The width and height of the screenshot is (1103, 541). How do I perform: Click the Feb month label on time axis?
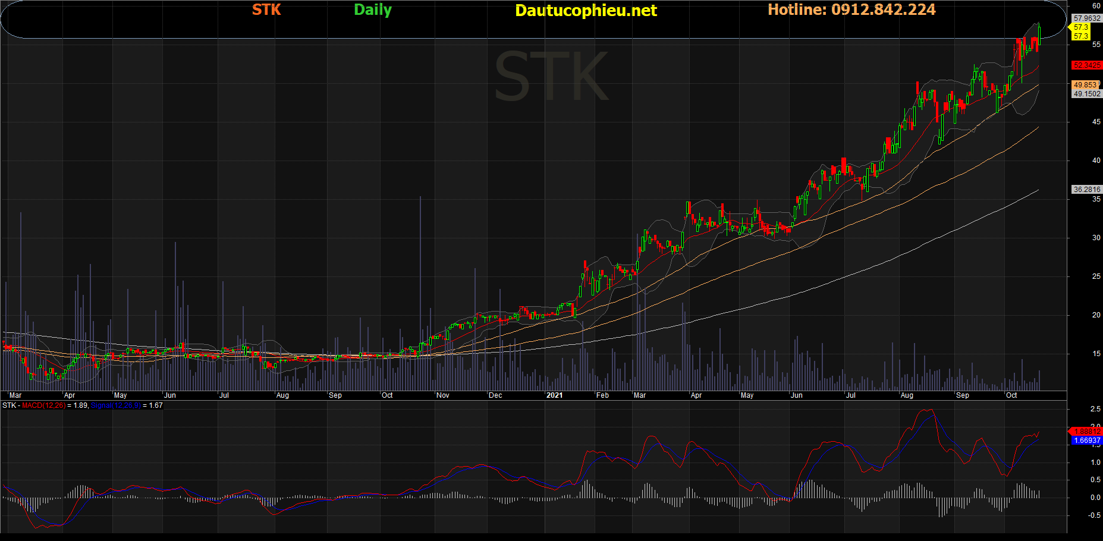click(x=602, y=395)
